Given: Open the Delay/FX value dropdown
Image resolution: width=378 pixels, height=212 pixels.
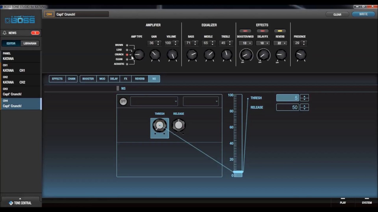Looking at the screenshot, I should pyautogui.click(x=263, y=43).
